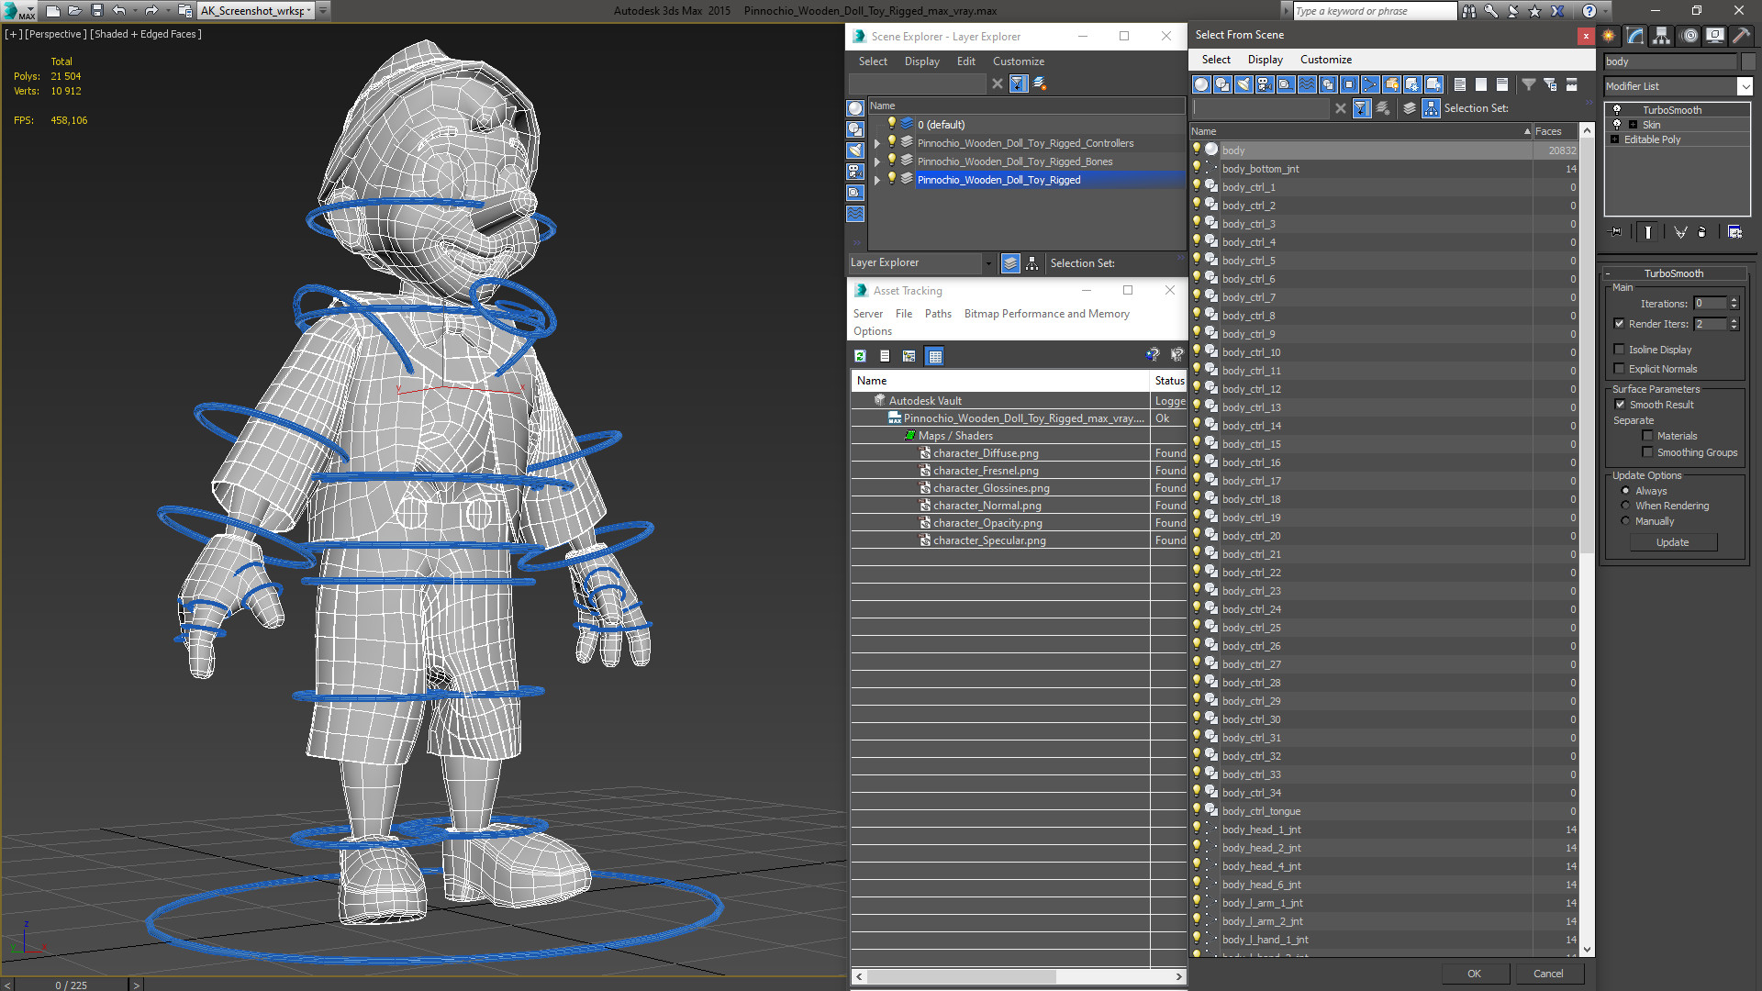Image resolution: width=1762 pixels, height=991 pixels.
Task: Select the Always update option
Action: 1626,491
